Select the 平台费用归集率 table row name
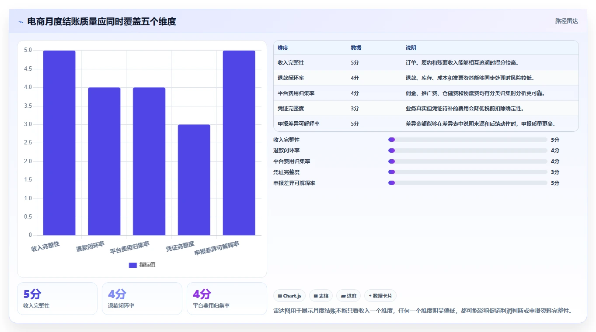Screen dimensions: 596x332 [296, 93]
